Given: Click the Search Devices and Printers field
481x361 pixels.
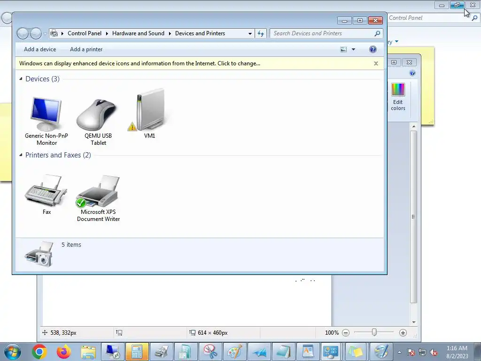Looking at the screenshot, I should click(x=322, y=33).
